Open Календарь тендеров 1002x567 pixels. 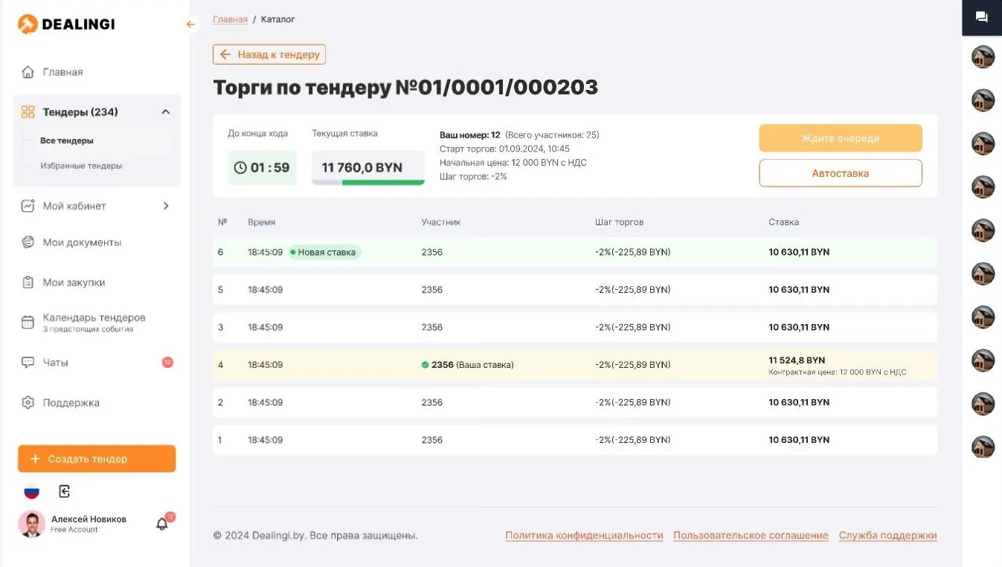point(94,317)
